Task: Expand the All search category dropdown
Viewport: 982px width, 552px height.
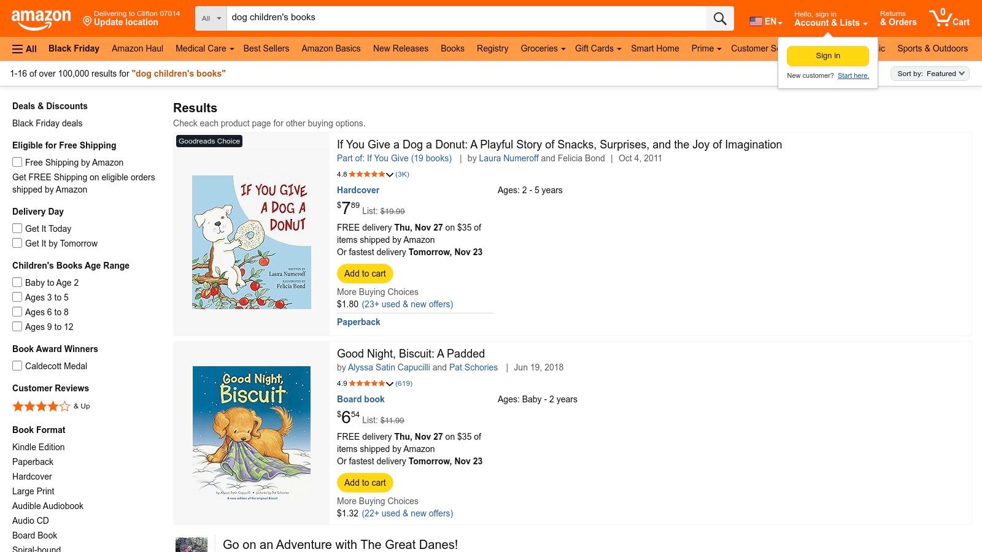Action: pyautogui.click(x=211, y=18)
